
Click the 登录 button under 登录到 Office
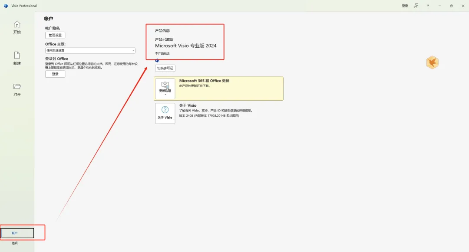pos(55,74)
